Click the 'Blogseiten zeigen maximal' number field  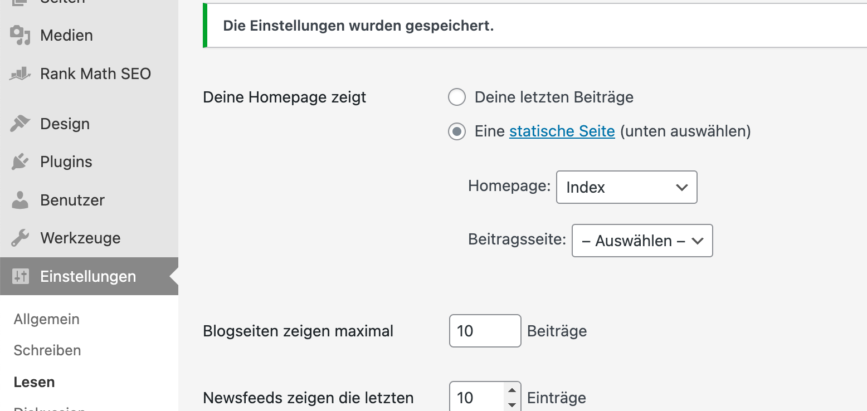[x=485, y=331]
